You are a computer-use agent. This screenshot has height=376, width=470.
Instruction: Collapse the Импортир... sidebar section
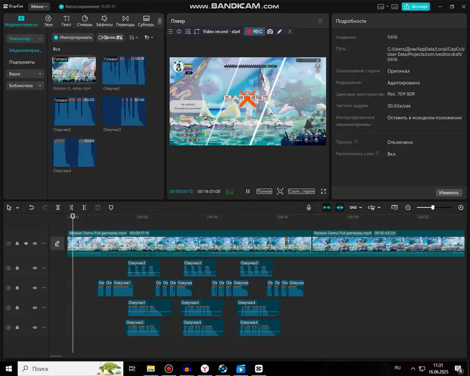[25, 39]
